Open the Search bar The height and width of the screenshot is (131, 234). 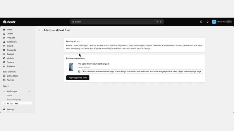(117, 22)
